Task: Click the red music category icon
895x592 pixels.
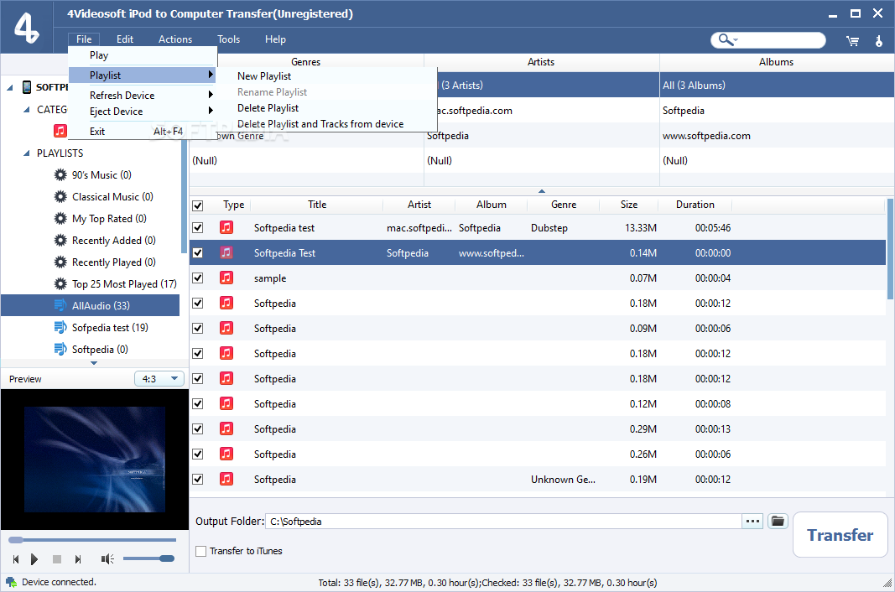Action: pos(60,131)
